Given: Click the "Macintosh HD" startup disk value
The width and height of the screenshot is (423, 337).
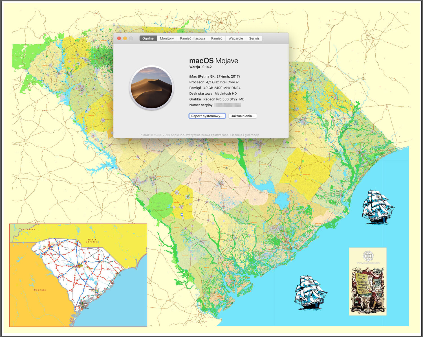Looking at the screenshot, I should click(226, 93).
